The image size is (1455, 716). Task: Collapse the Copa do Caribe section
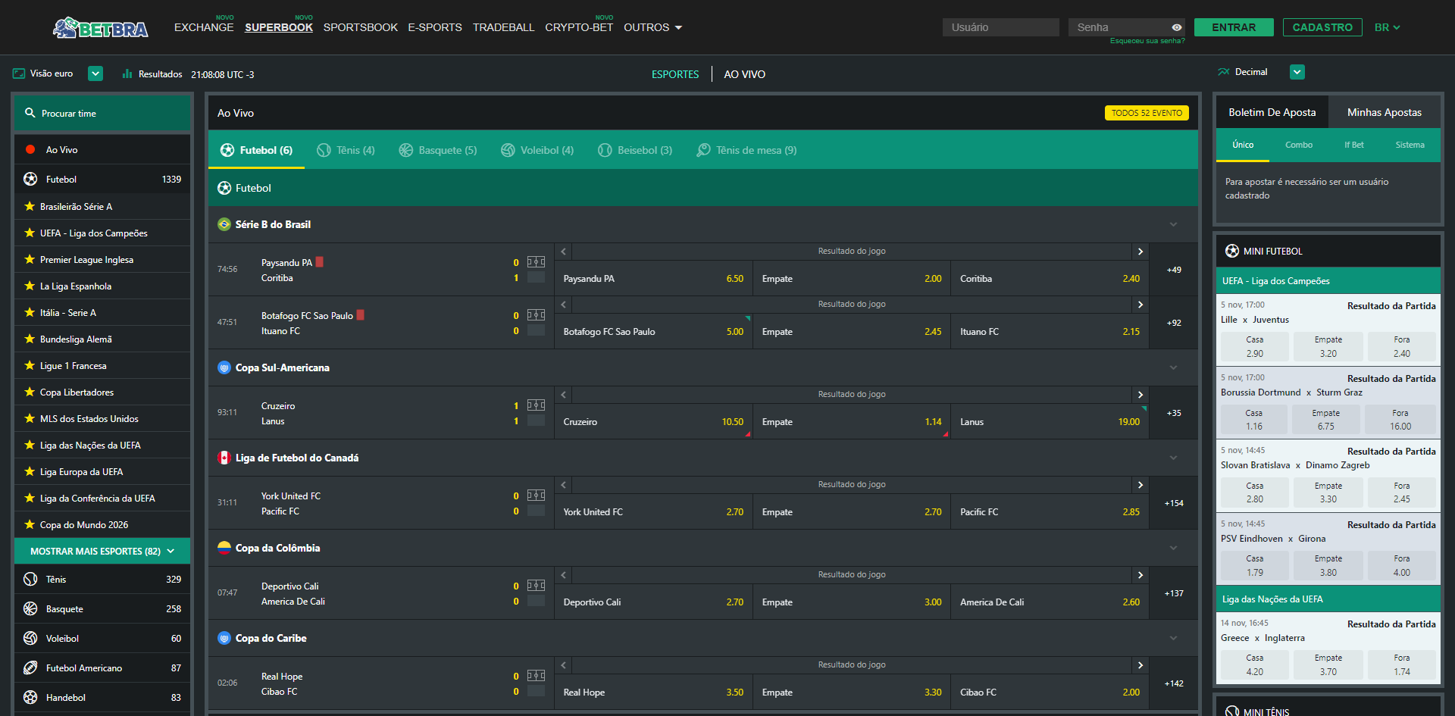(1173, 638)
